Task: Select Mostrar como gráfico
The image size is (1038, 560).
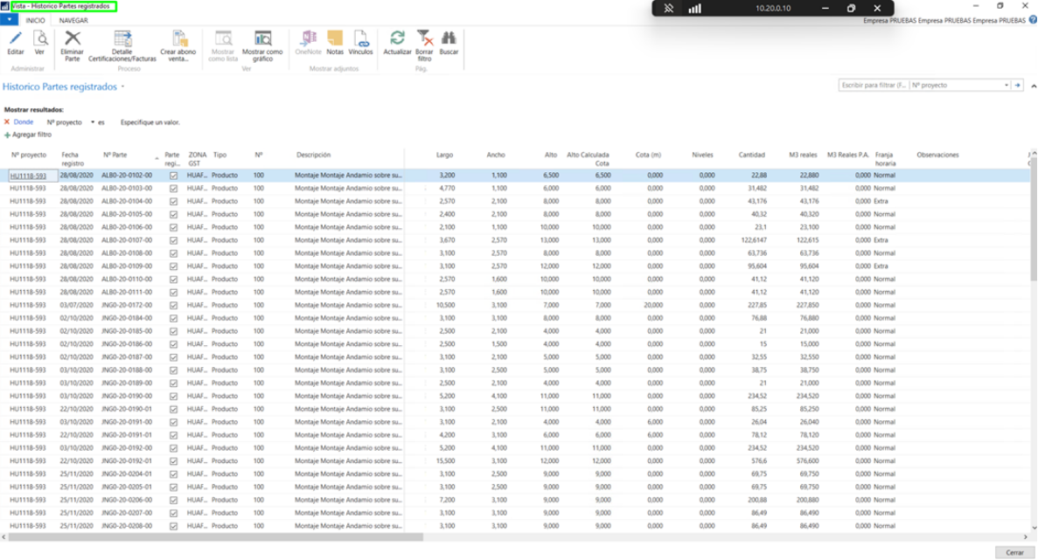Action: tap(262, 39)
